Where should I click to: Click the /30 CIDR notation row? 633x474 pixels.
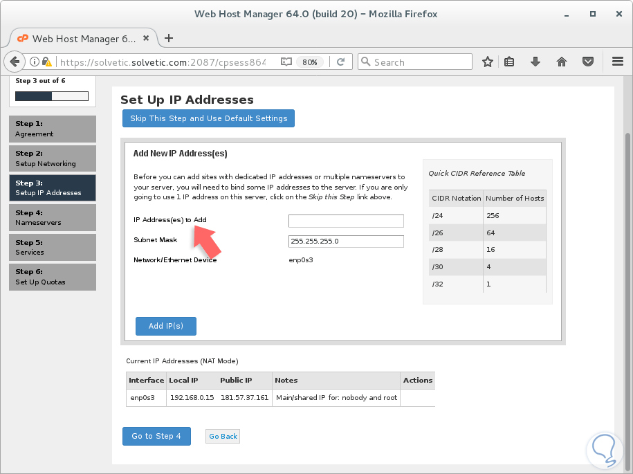(487, 267)
